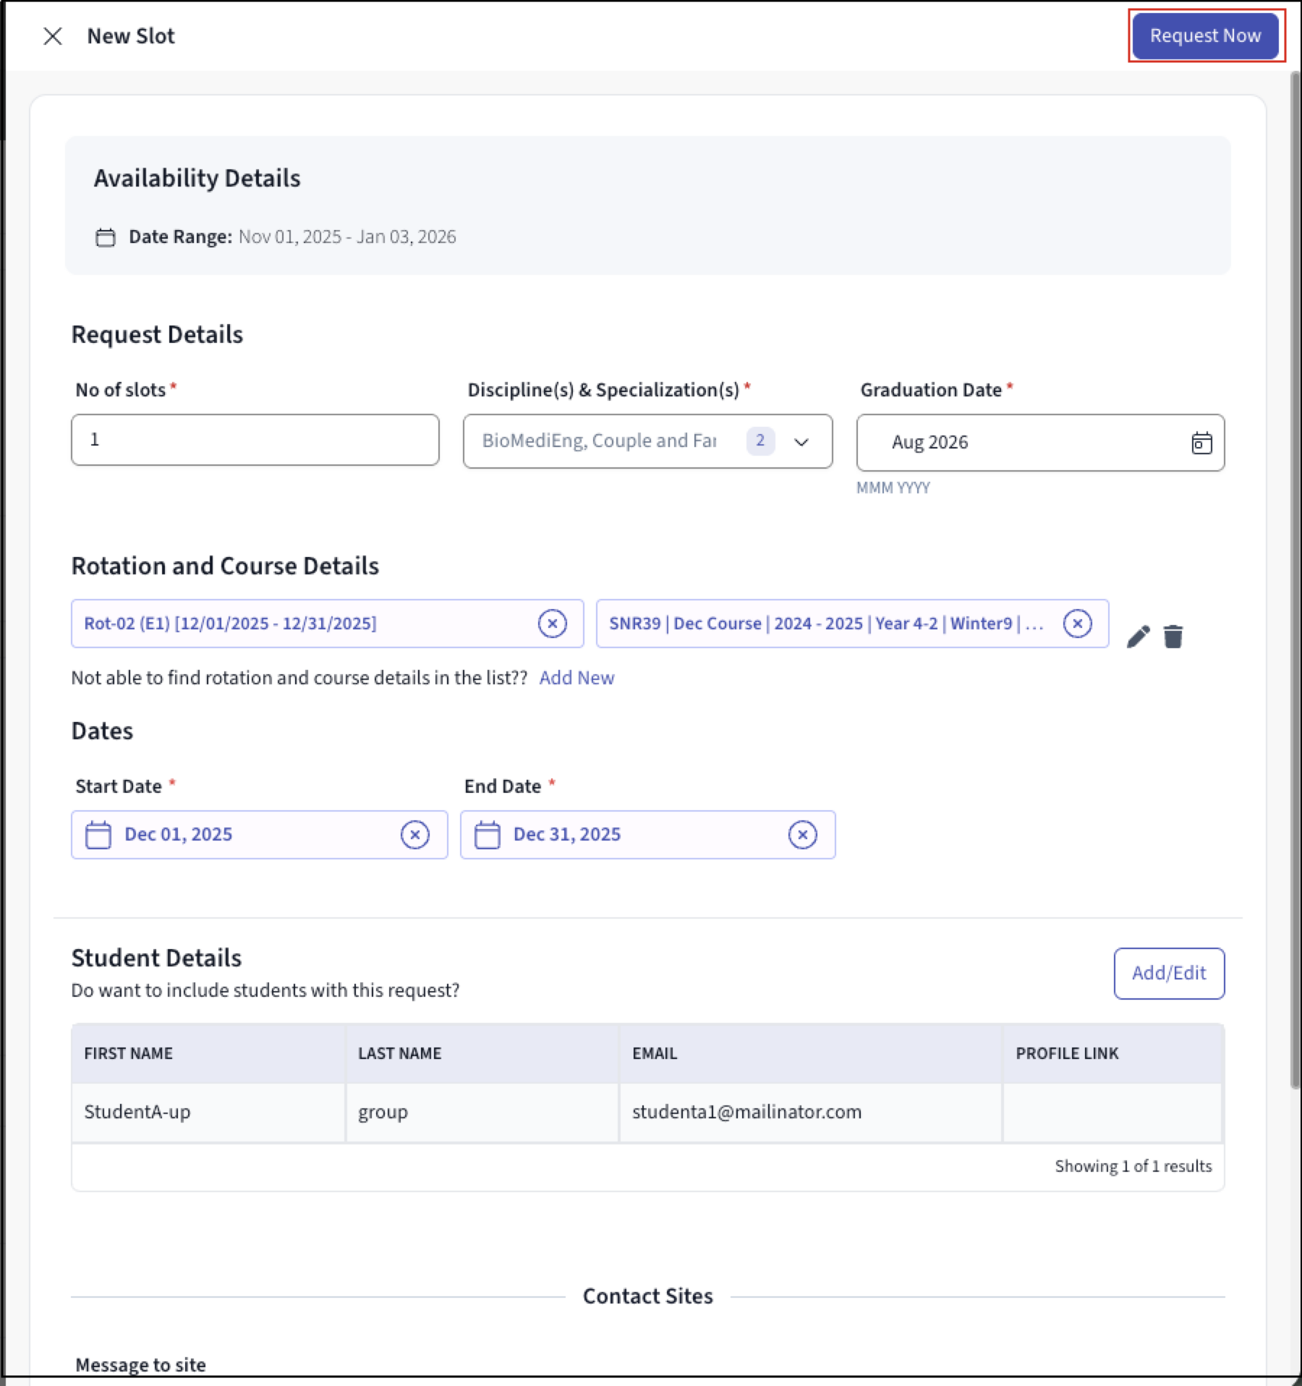Clear the Start Date value
1302x1386 pixels.
click(414, 835)
